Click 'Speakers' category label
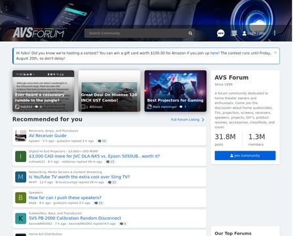Image resolution: width=295 pixels, height=236 pixels. click(x=36, y=193)
